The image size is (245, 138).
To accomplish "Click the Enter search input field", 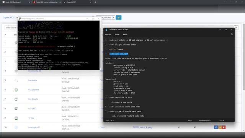I will pyautogui.click(x=11, y=28).
